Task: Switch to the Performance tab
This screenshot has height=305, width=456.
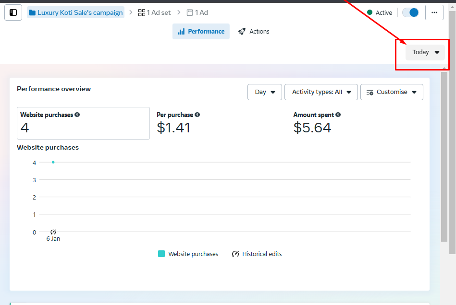Action: (201, 32)
